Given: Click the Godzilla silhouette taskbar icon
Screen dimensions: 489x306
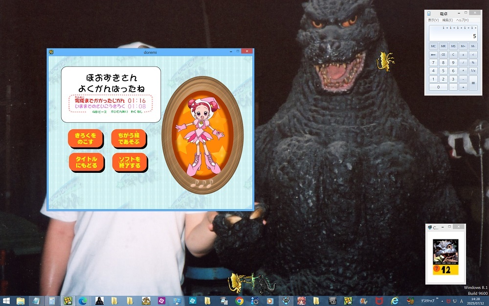Looking at the screenshot, I should click(x=99, y=301).
